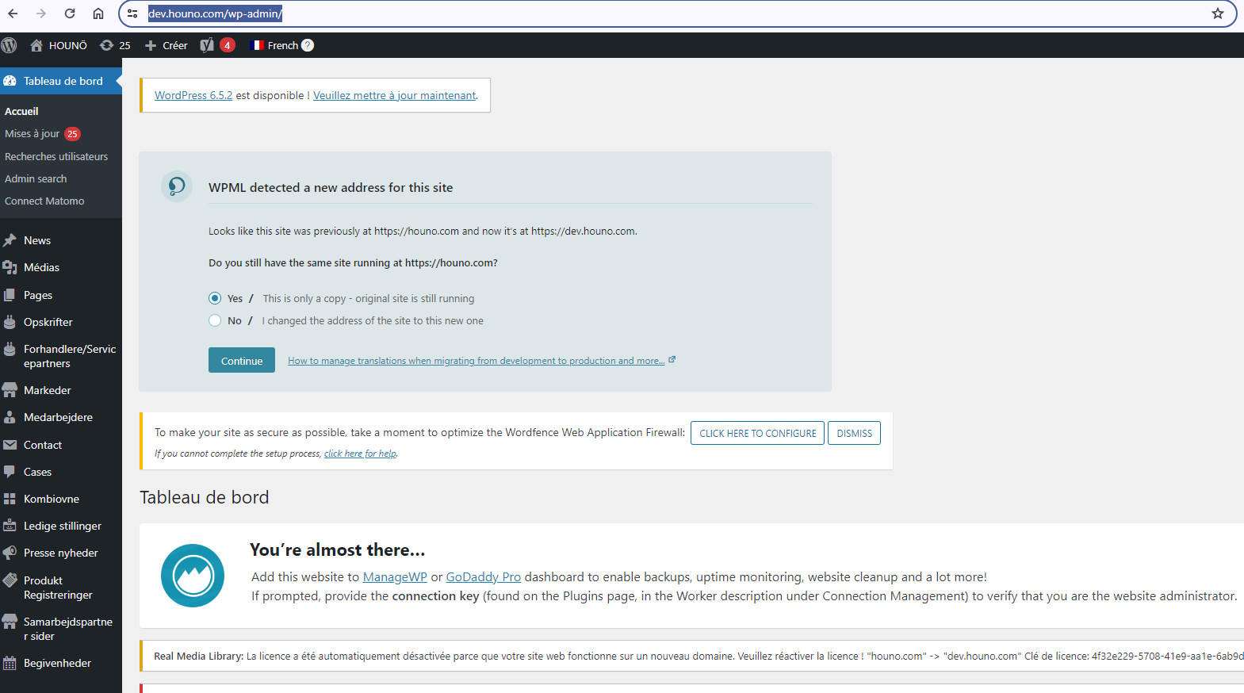This screenshot has width=1244, height=693.
Task: Open the Yoast SEO notifications icon
Action: [207, 45]
